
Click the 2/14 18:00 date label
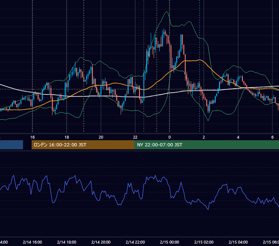pos(67,242)
